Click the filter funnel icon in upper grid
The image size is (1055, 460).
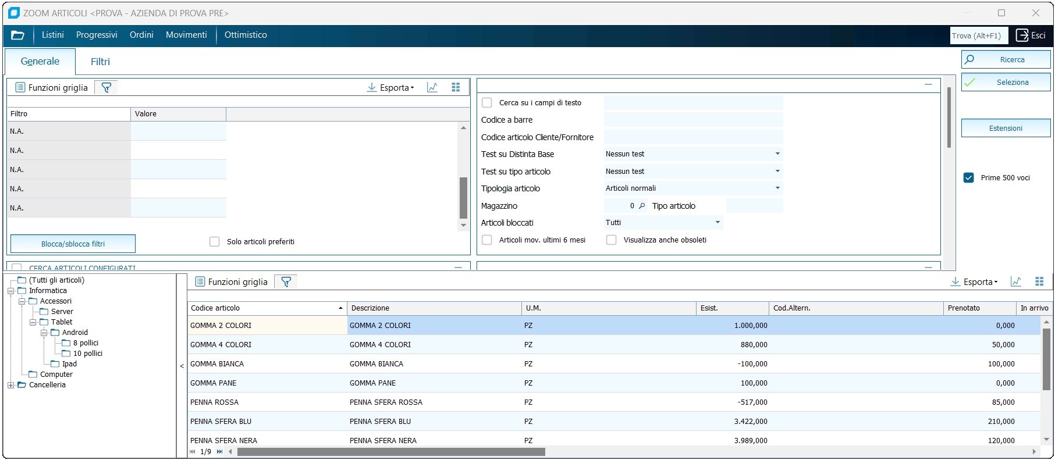coord(106,88)
